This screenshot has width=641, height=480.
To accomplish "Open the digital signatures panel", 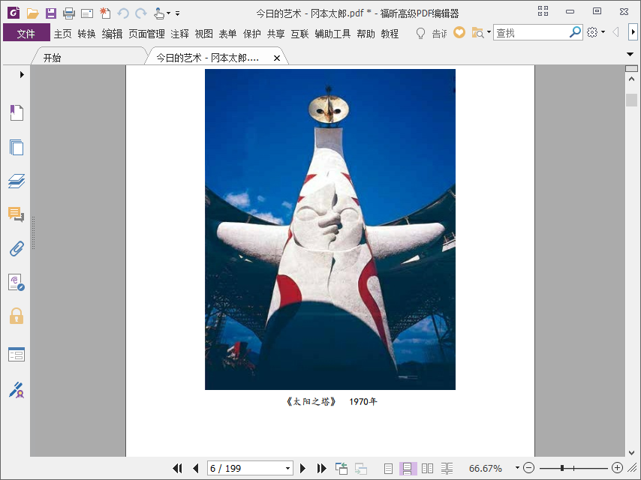I will (17, 282).
